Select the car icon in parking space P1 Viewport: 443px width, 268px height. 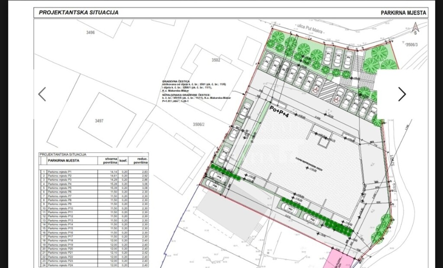(x=329, y=56)
